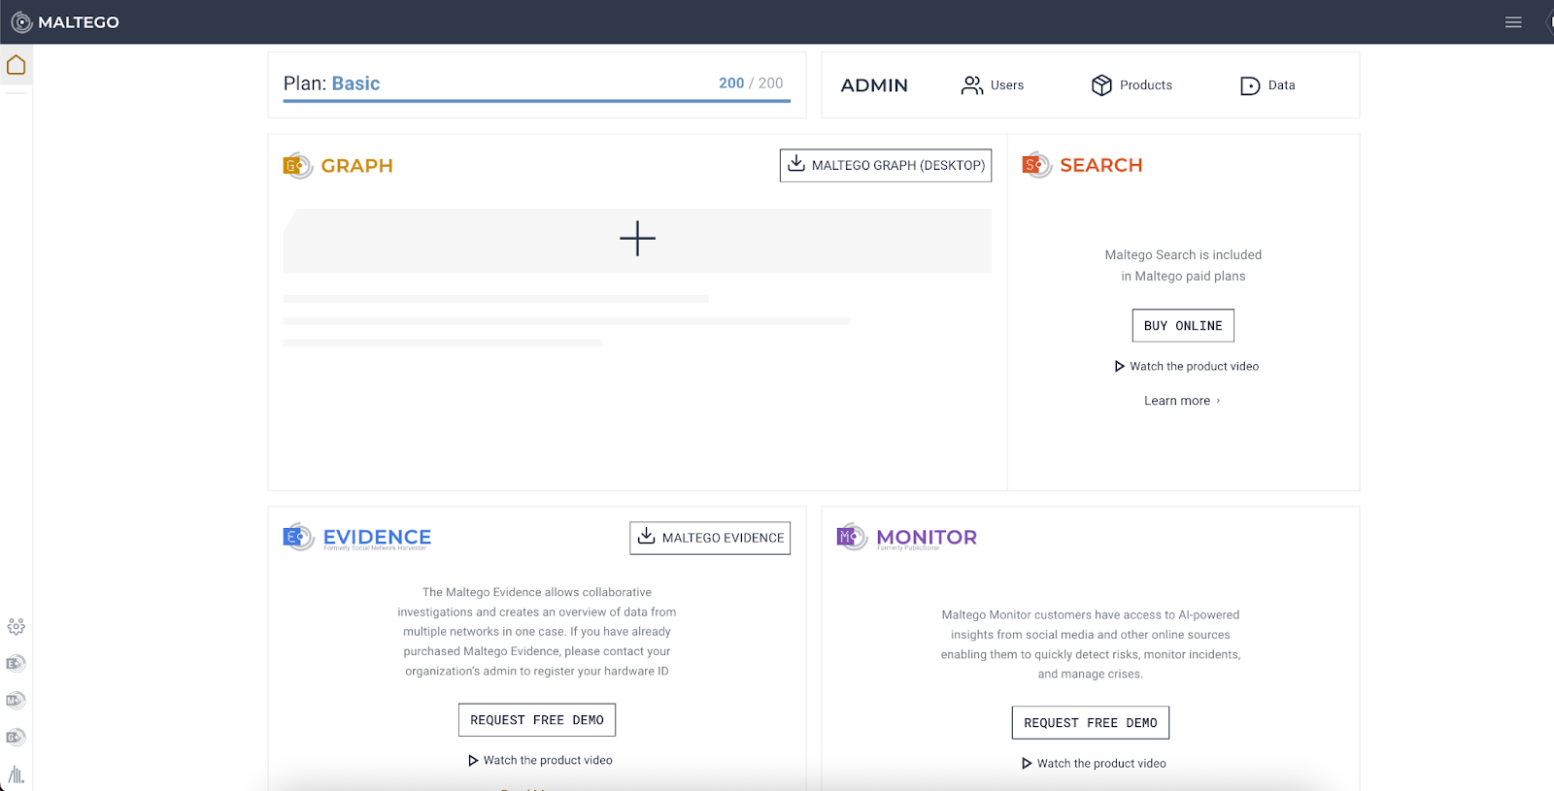
Task: Click the play icon for Monitor product video
Action: pyautogui.click(x=1027, y=764)
